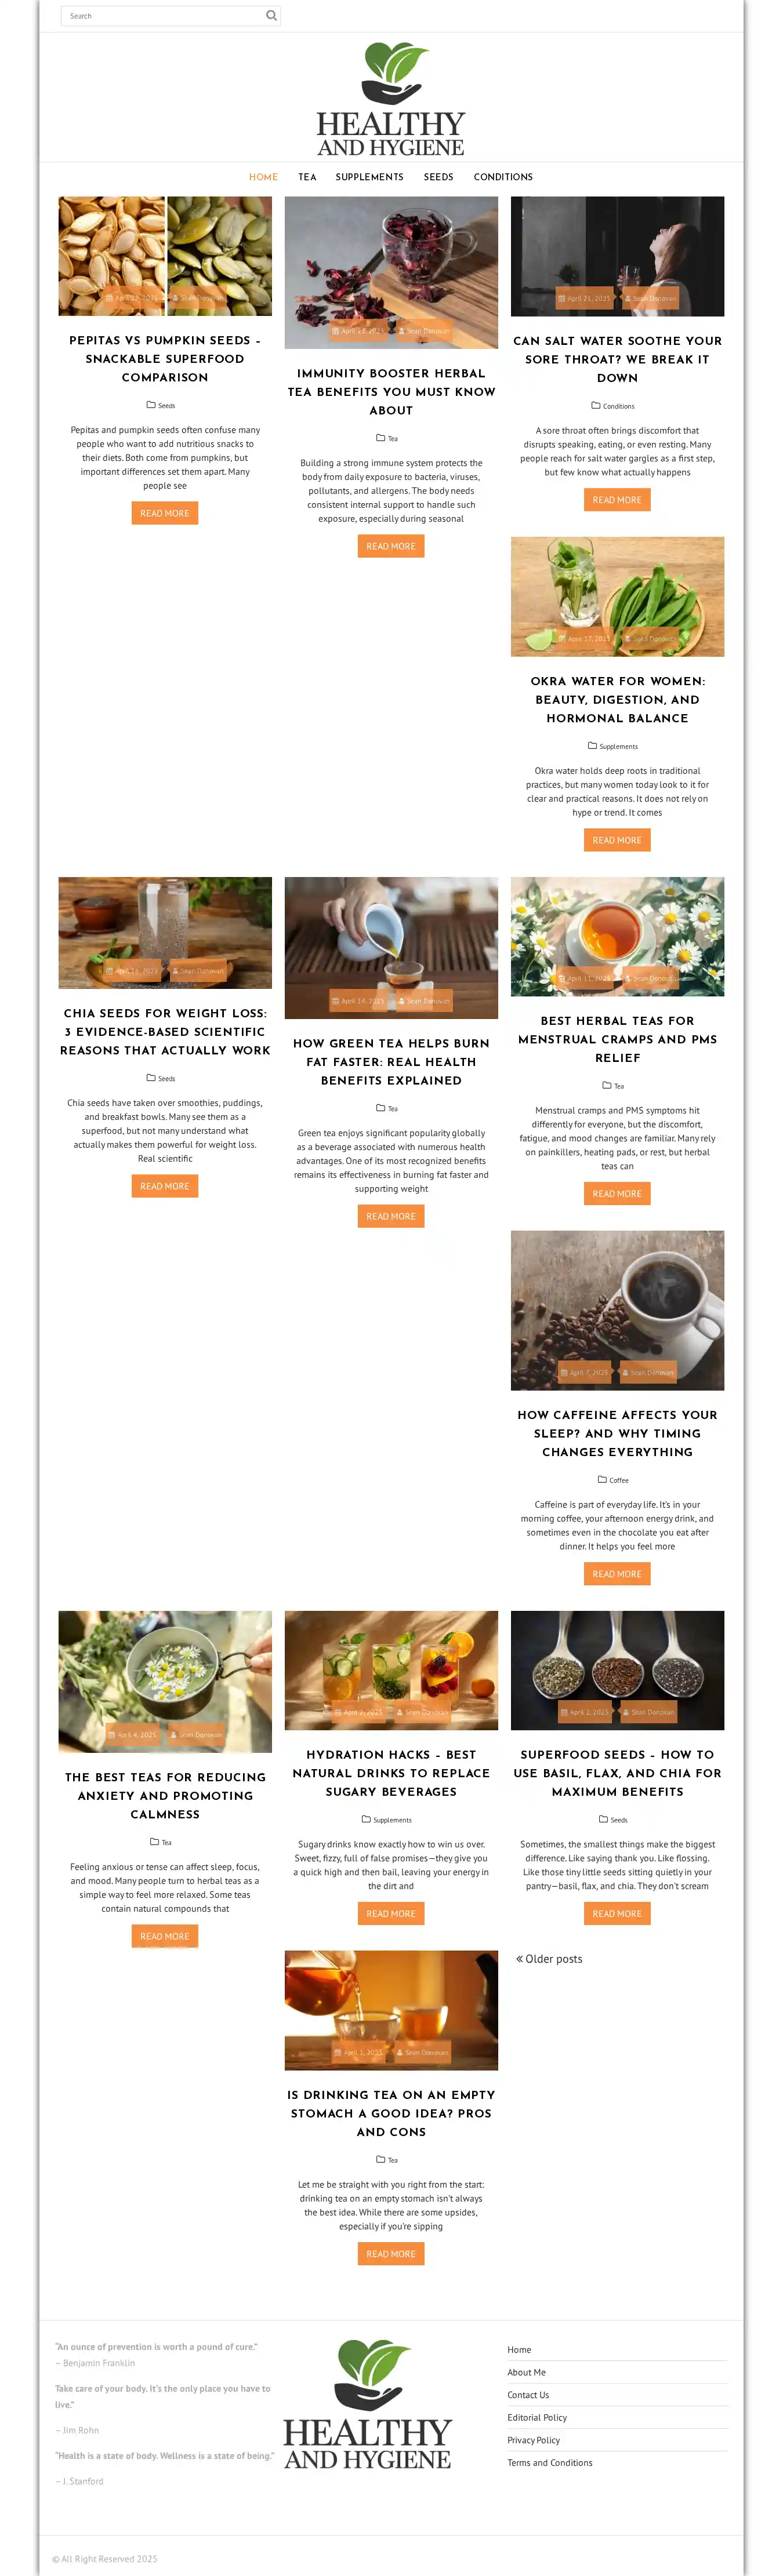Open the coffee cup and beans thumbnail
Screen dimensions: 783x2576
tap(617, 1310)
